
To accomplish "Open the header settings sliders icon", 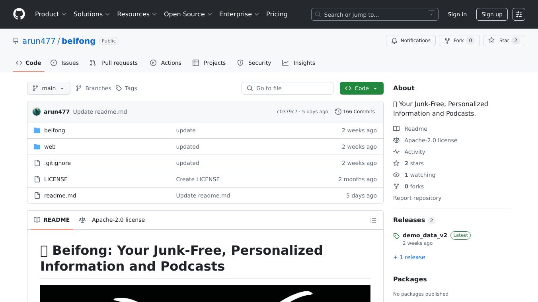I will (519, 14).
